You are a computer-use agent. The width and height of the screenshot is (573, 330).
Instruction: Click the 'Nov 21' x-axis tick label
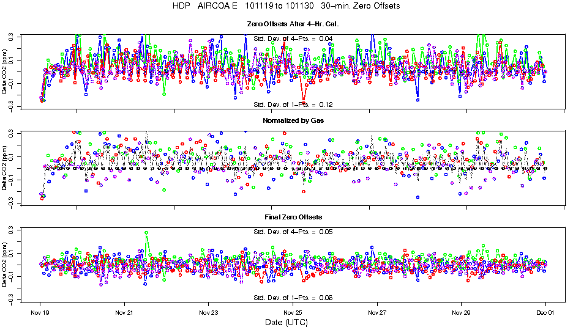[x=124, y=312]
